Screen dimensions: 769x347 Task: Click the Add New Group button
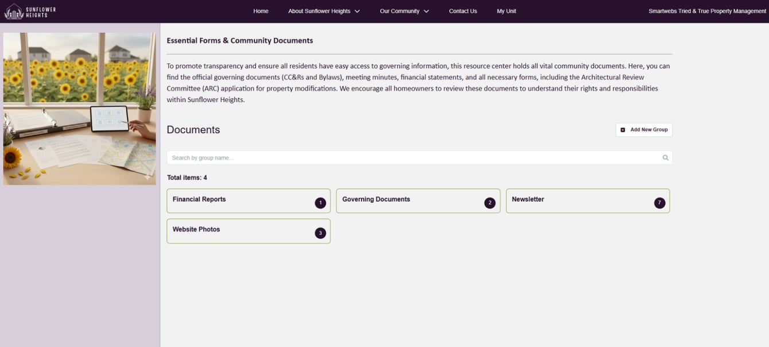[x=644, y=130]
